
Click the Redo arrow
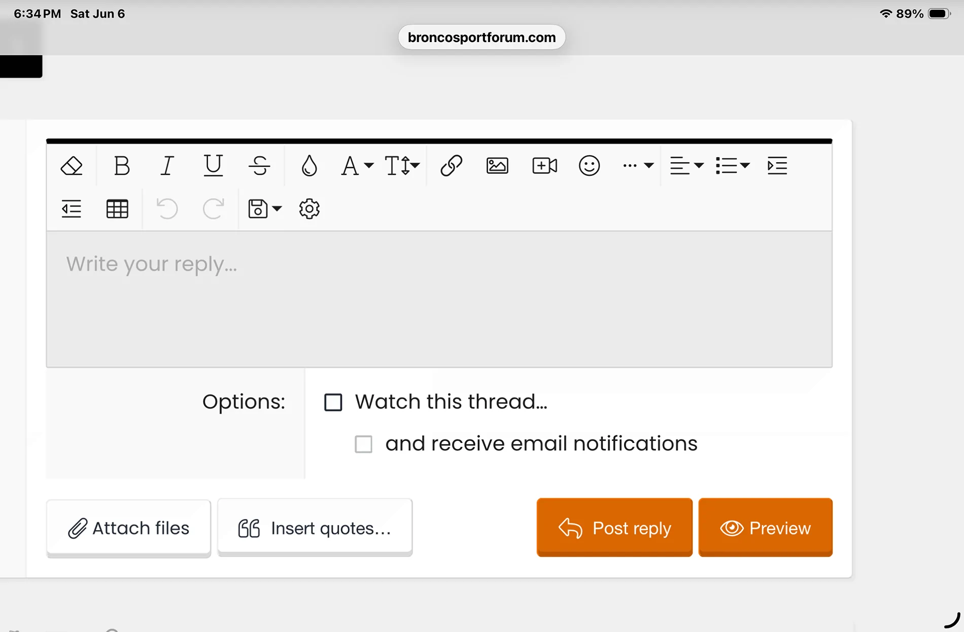213,209
